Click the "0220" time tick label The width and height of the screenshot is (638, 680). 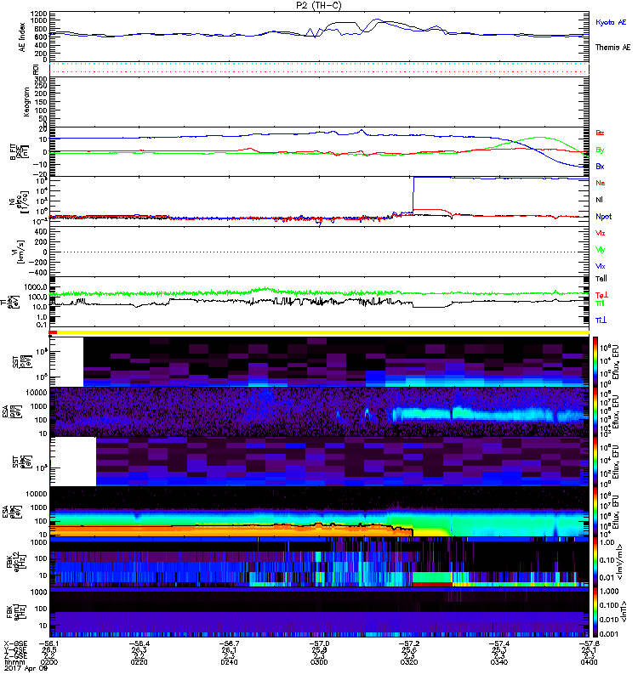(x=139, y=662)
